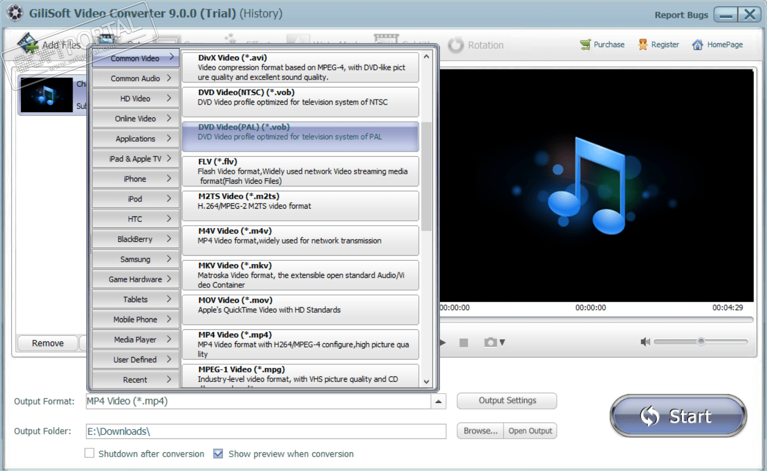767x471 pixels.
Task: Expand the BlackBerry submenu
Action: tap(136, 239)
